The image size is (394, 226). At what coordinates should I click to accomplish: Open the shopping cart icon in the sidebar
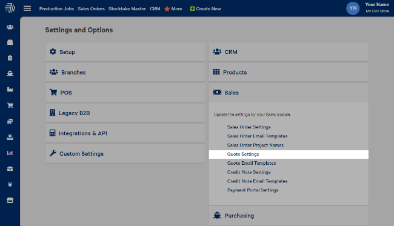[x=10, y=105]
